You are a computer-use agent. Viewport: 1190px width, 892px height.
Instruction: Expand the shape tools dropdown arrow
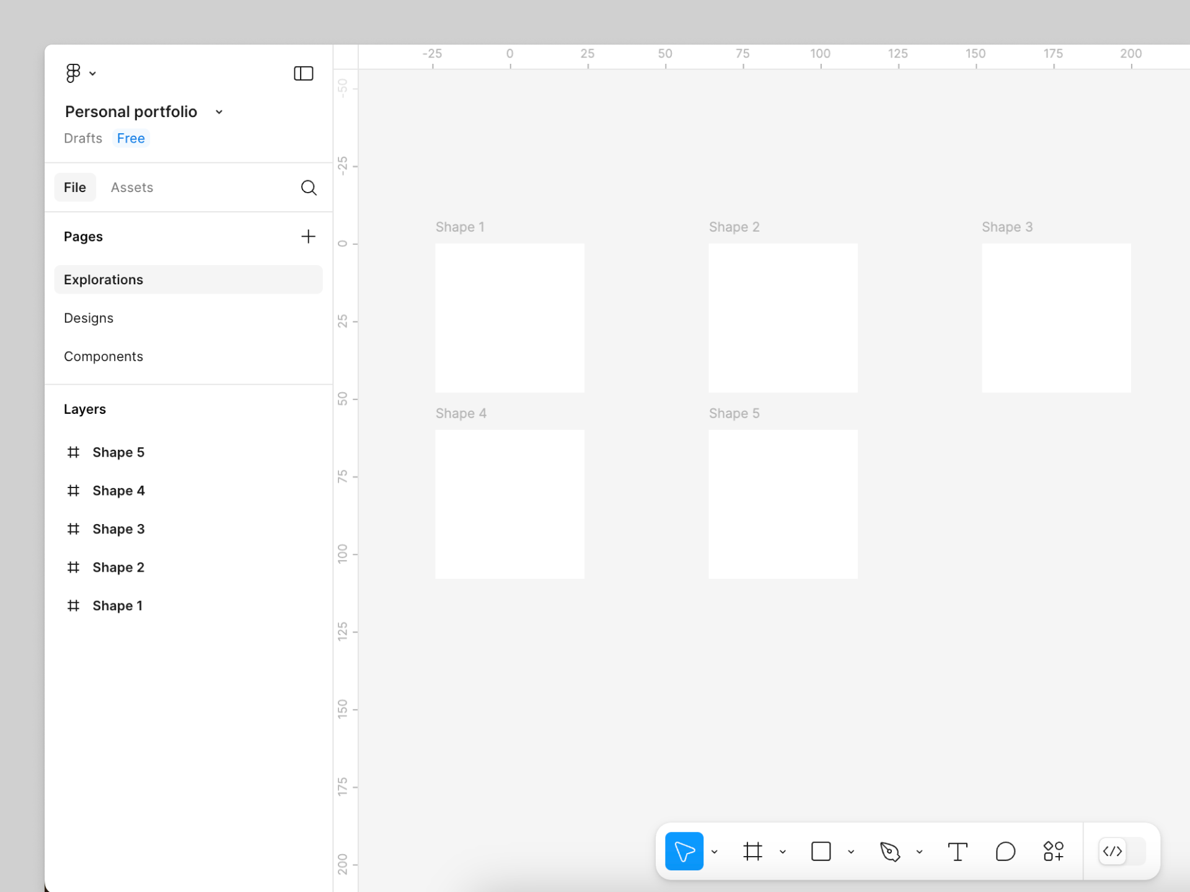(851, 852)
